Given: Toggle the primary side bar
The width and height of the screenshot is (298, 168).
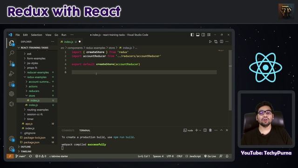Looking at the screenshot, I should click(192, 35).
